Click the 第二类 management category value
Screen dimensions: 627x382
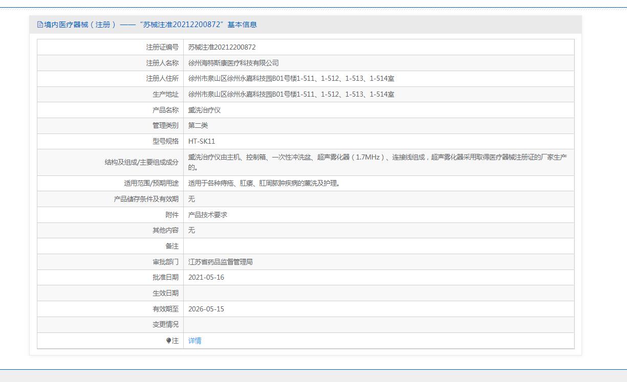(x=198, y=126)
